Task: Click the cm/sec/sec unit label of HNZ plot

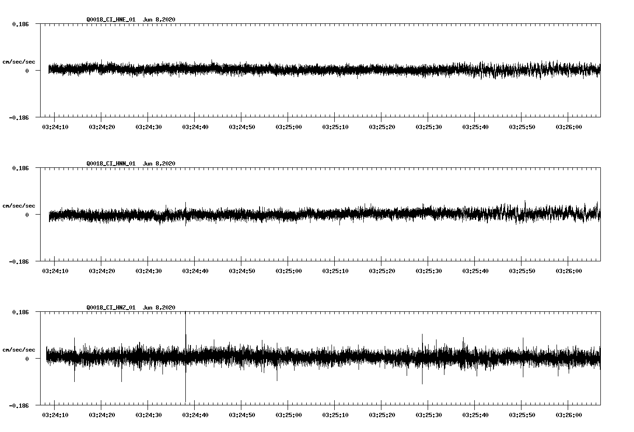Action: [x=19, y=350]
